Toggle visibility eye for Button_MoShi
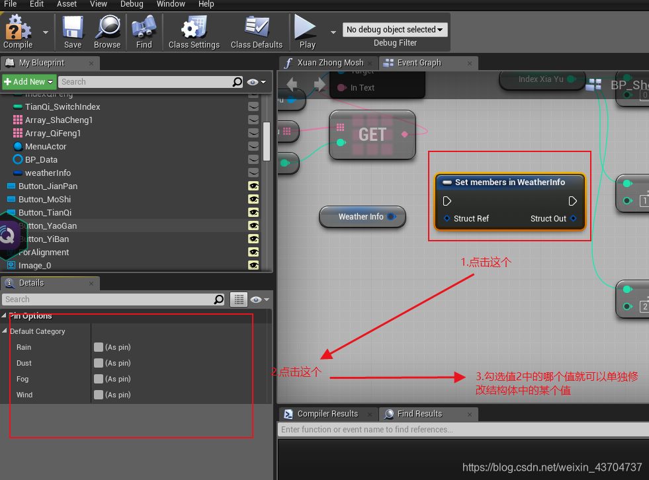This screenshot has height=480, width=649. tap(253, 200)
